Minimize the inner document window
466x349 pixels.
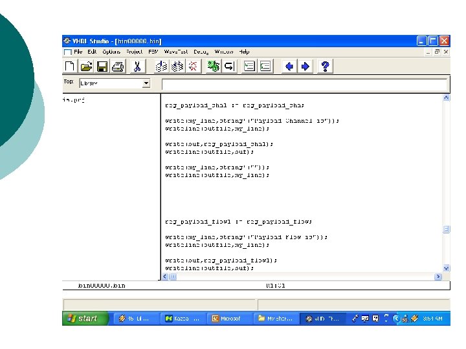428,52
